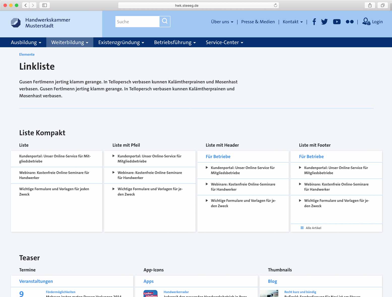Toggle the Safari sidebar button
This screenshot has height=297, width=392.
(x=45, y=5)
